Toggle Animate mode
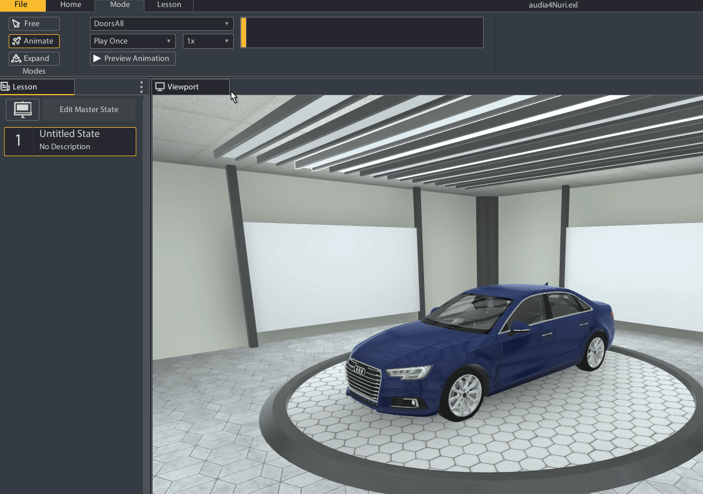 pos(34,41)
